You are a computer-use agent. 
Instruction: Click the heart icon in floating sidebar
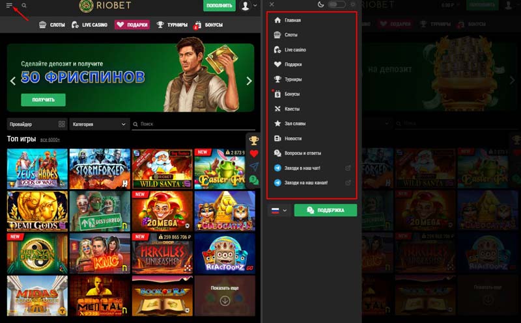pos(254,154)
